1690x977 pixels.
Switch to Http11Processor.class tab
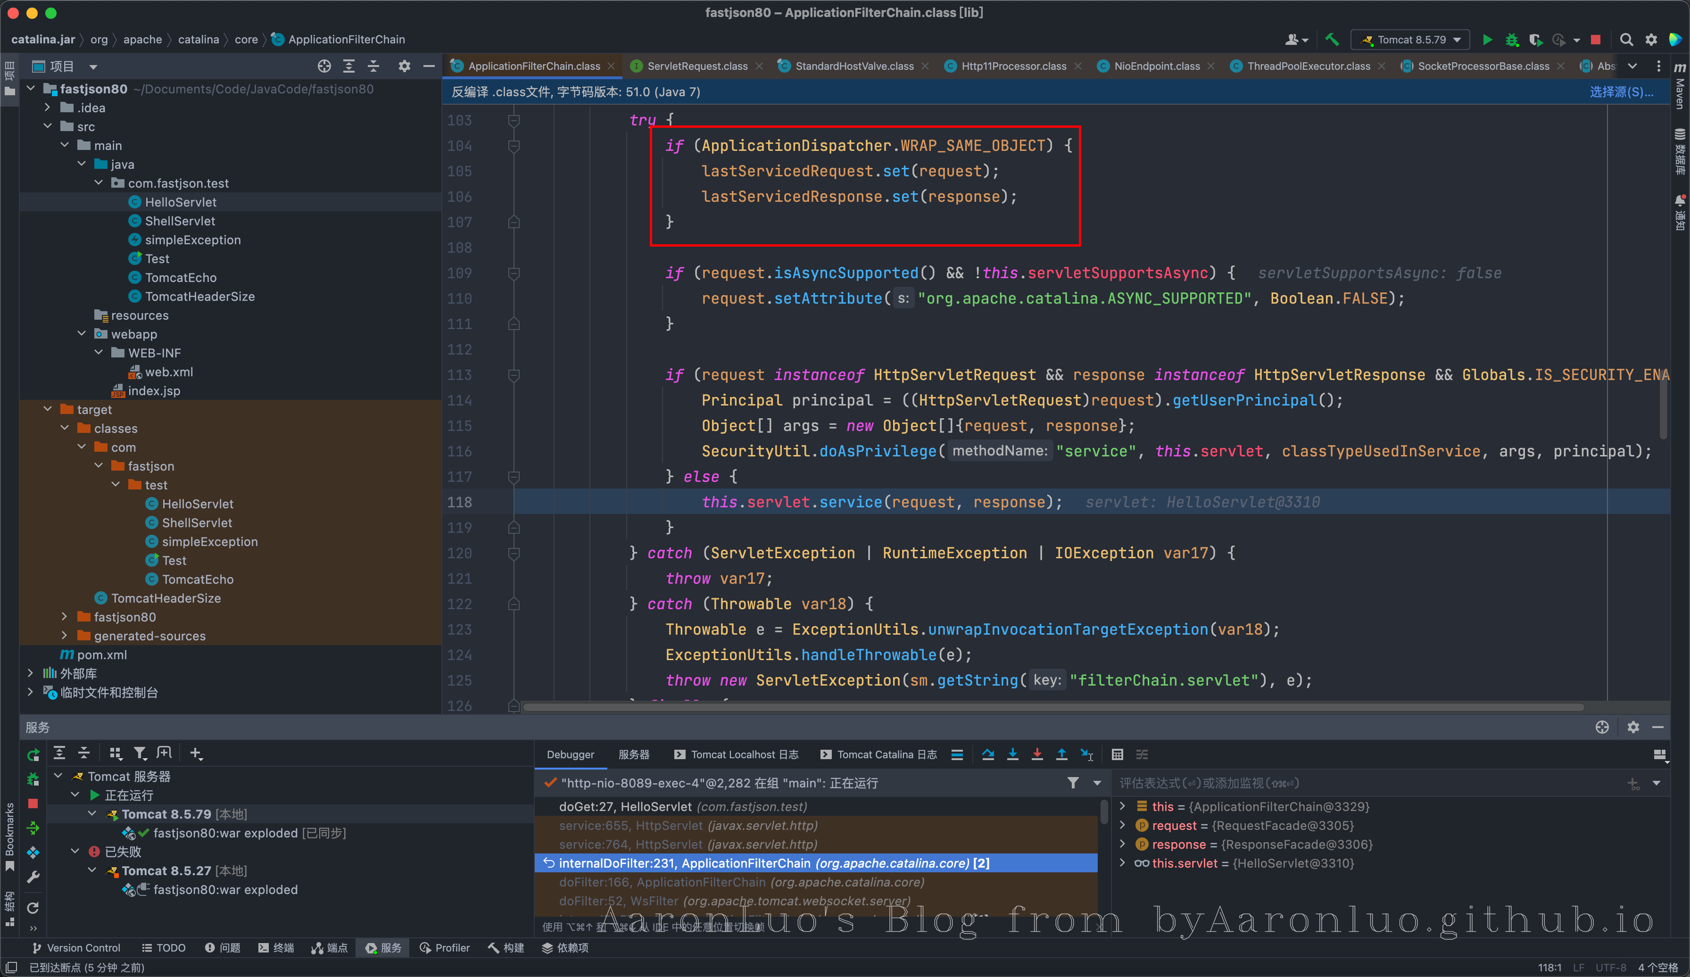[x=1013, y=66]
